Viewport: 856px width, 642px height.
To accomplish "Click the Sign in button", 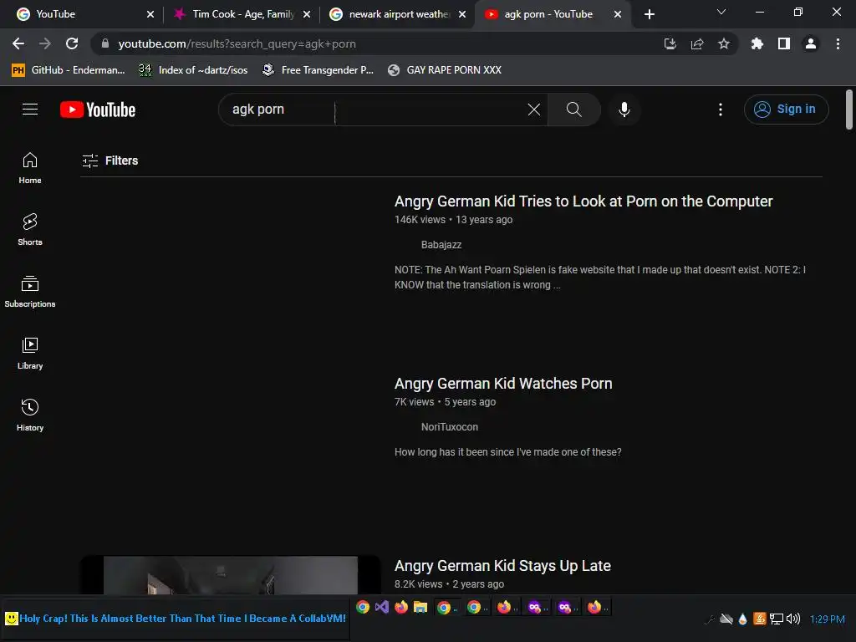I will (x=786, y=110).
